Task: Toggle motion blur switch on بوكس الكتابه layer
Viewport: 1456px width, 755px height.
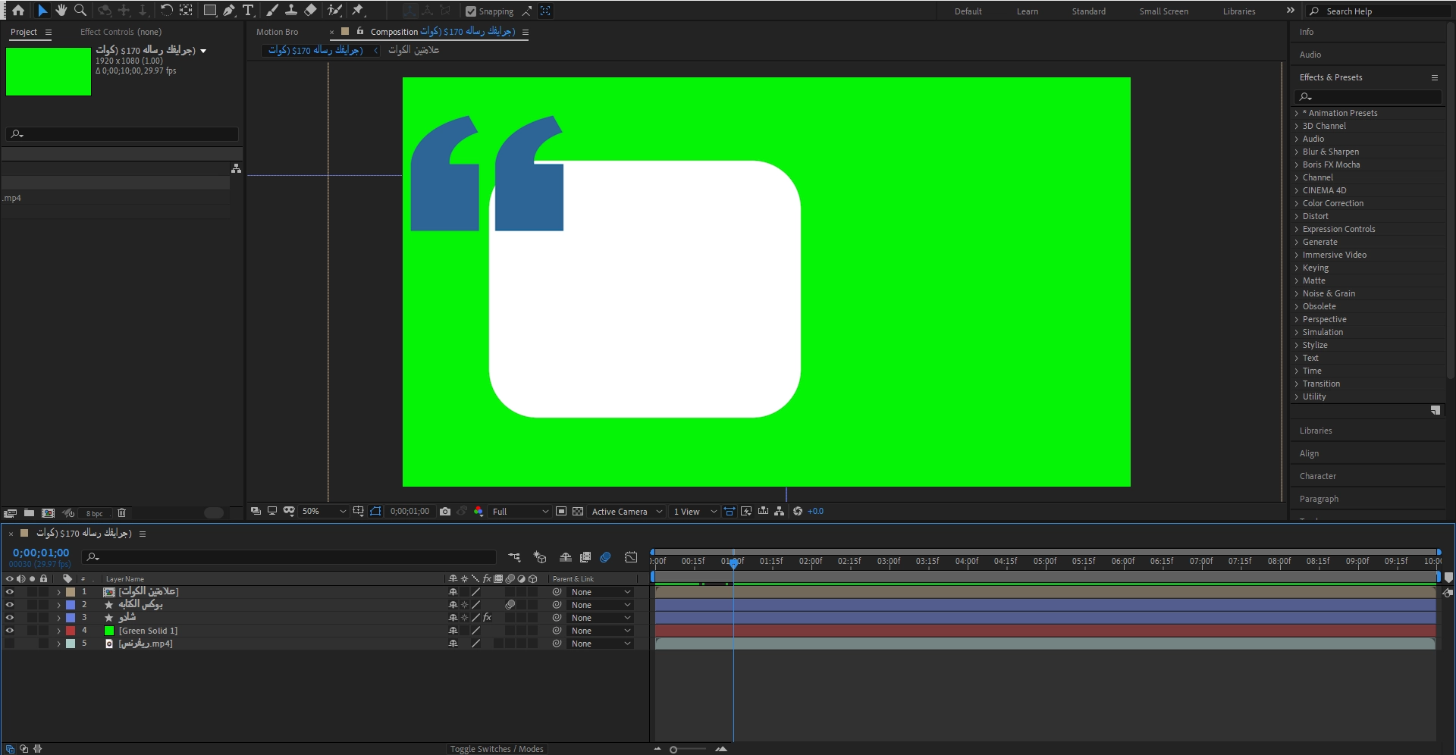Action: tap(510, 605)
